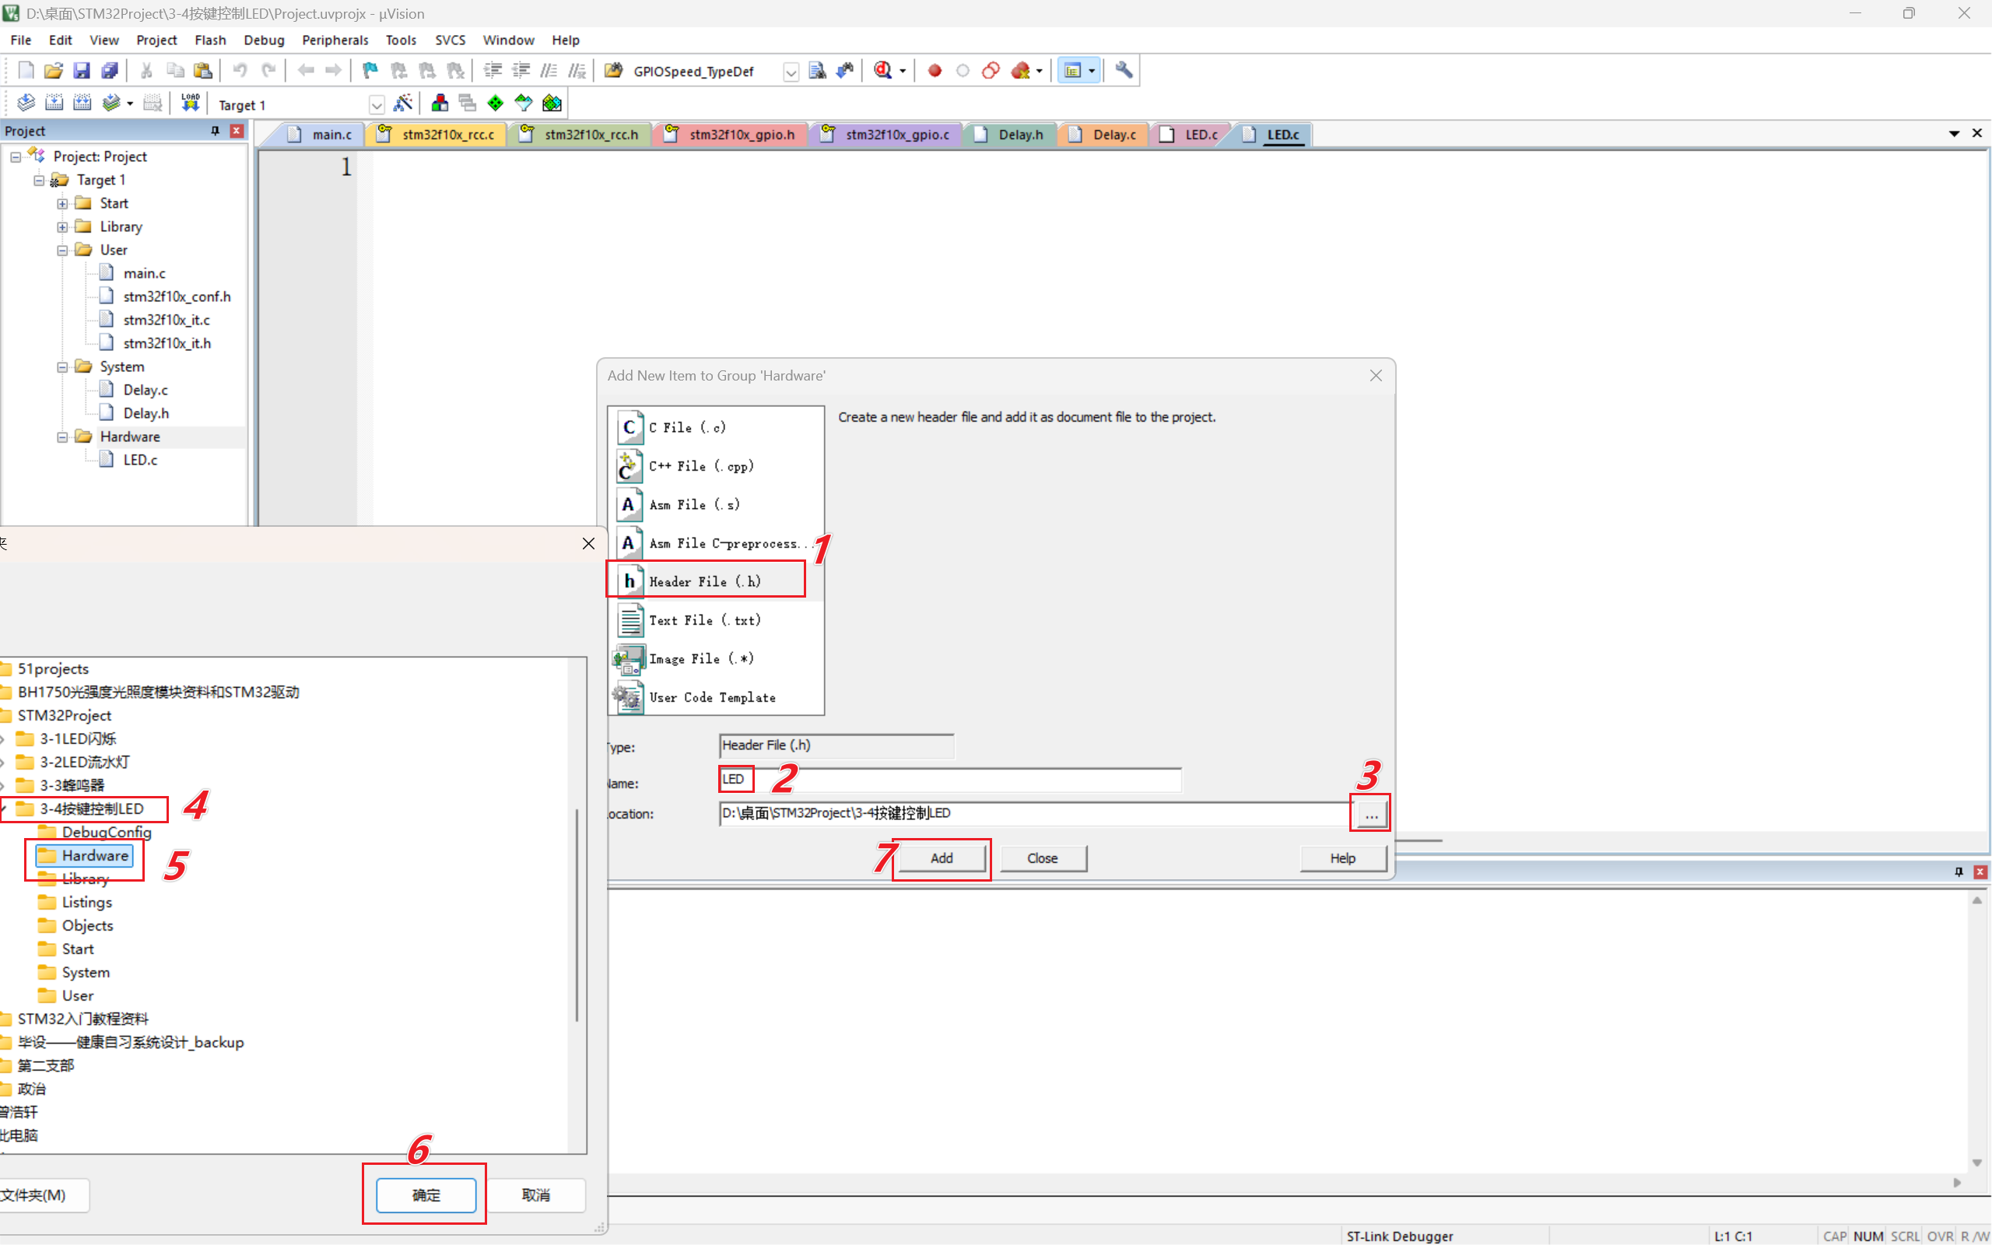Image resolution: width=1992 pixels, height=1245 pixels.
Task: Open the Flash menu
Action: 210,40
